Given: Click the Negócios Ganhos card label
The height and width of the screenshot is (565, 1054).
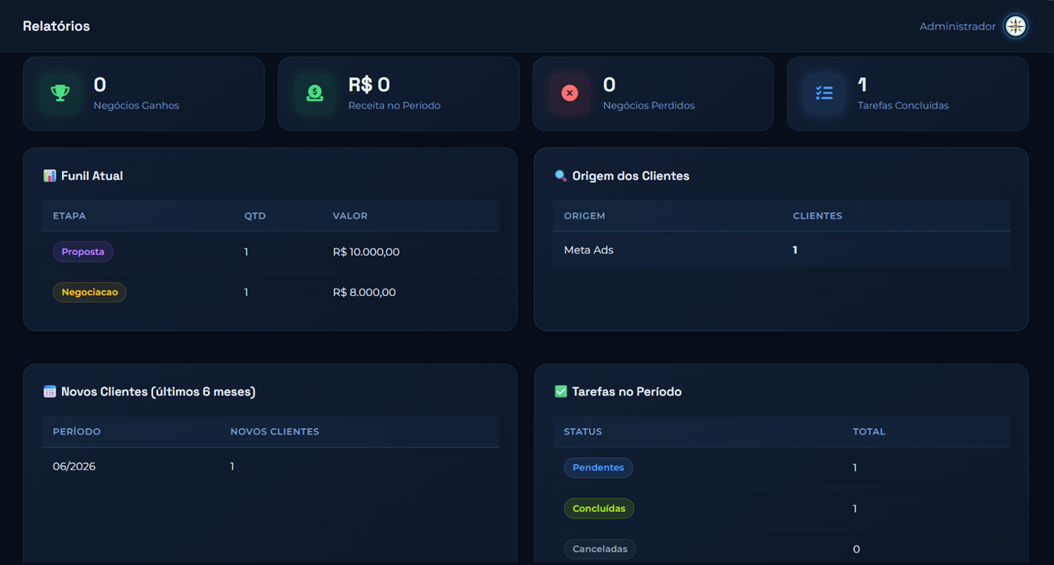Looking at the screenshot, I should click(136, 105).
